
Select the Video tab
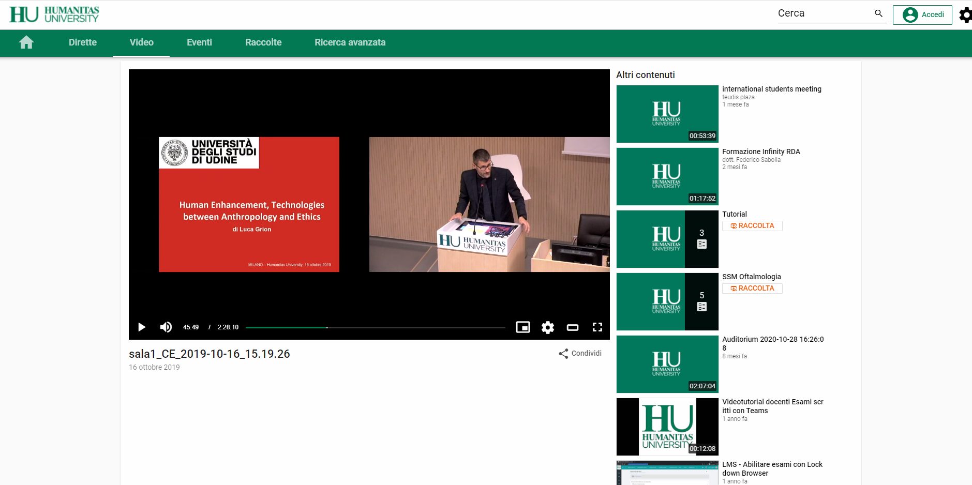(x=141, y=42)
